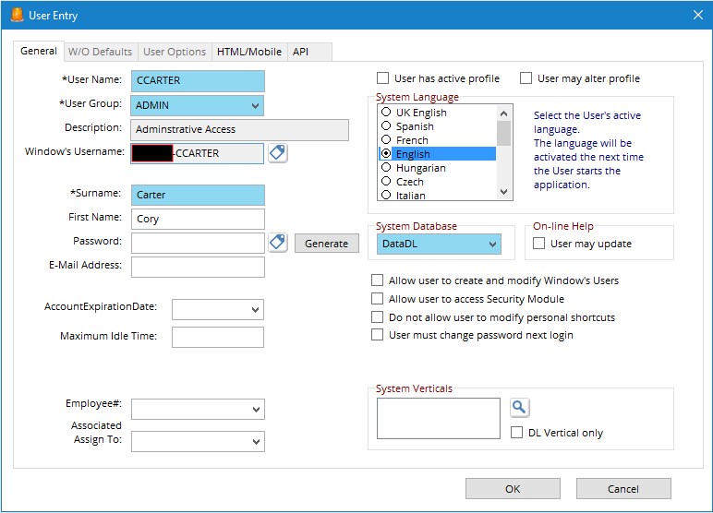Click the Window's Username field
Viewport: 713px width, 513px height.
tap(198, 153)
